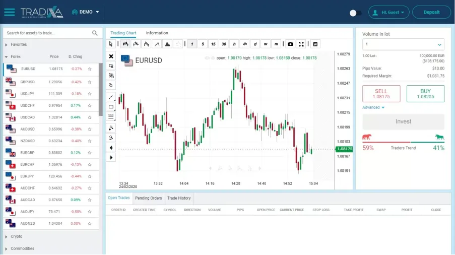Select the EURJPY row in Forex list

51,176
